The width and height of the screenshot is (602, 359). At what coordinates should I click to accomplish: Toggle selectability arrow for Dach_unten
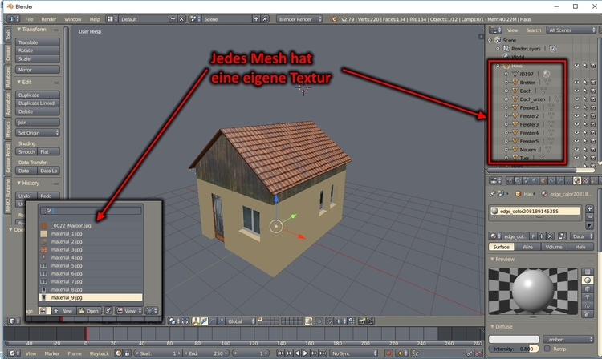(585, 99)
